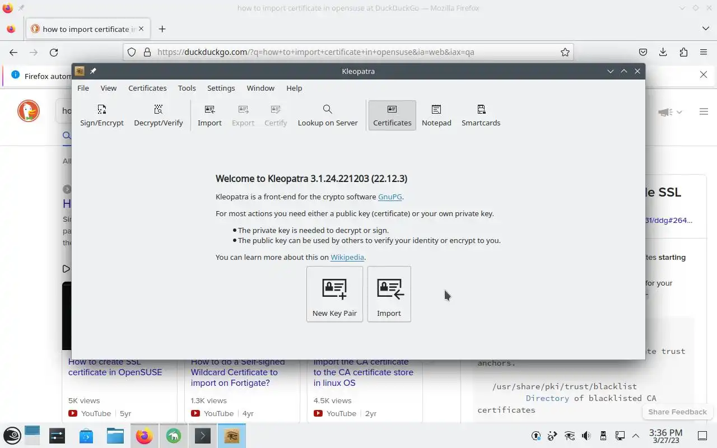This screenshot has width=717, height=448.
Task: Open the Window menu
Action: [260, 88]
